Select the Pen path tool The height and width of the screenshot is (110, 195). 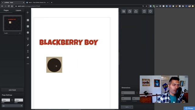[x=28, y=39]
